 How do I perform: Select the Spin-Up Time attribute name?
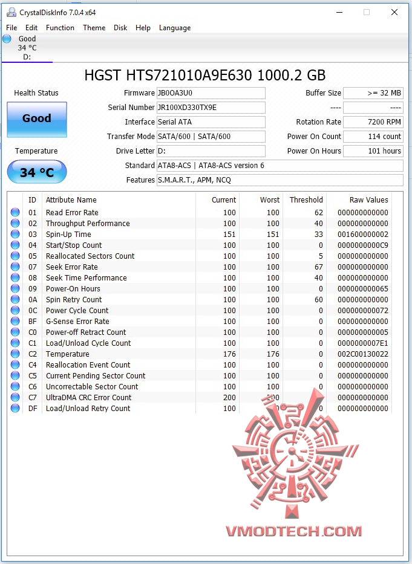(68, 234)
